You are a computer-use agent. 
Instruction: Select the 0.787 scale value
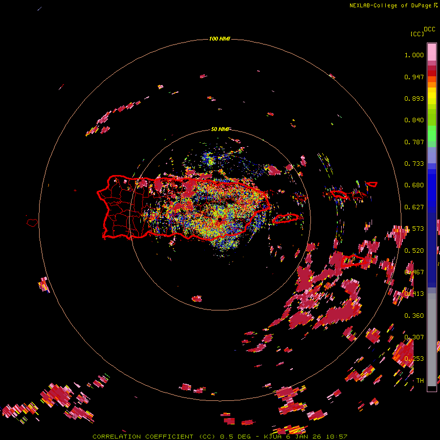pyautogui.click(x=414, y=142)
